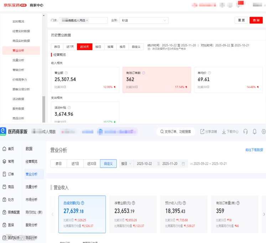Select highlighted 自定义 tab in 医药商家版
This screenshot has height=243, width=266.
[108, 164]
